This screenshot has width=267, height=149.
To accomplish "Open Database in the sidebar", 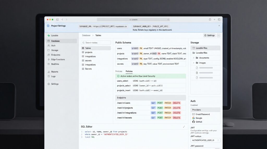I will coord(62,41).
